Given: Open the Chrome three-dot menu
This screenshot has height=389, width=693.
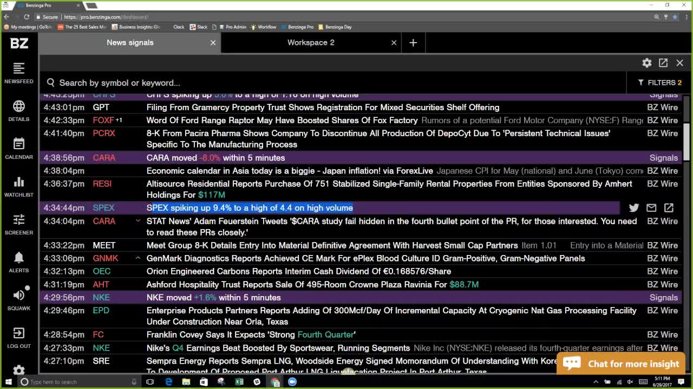Looking at the screenshot, I should pos(686,17).
